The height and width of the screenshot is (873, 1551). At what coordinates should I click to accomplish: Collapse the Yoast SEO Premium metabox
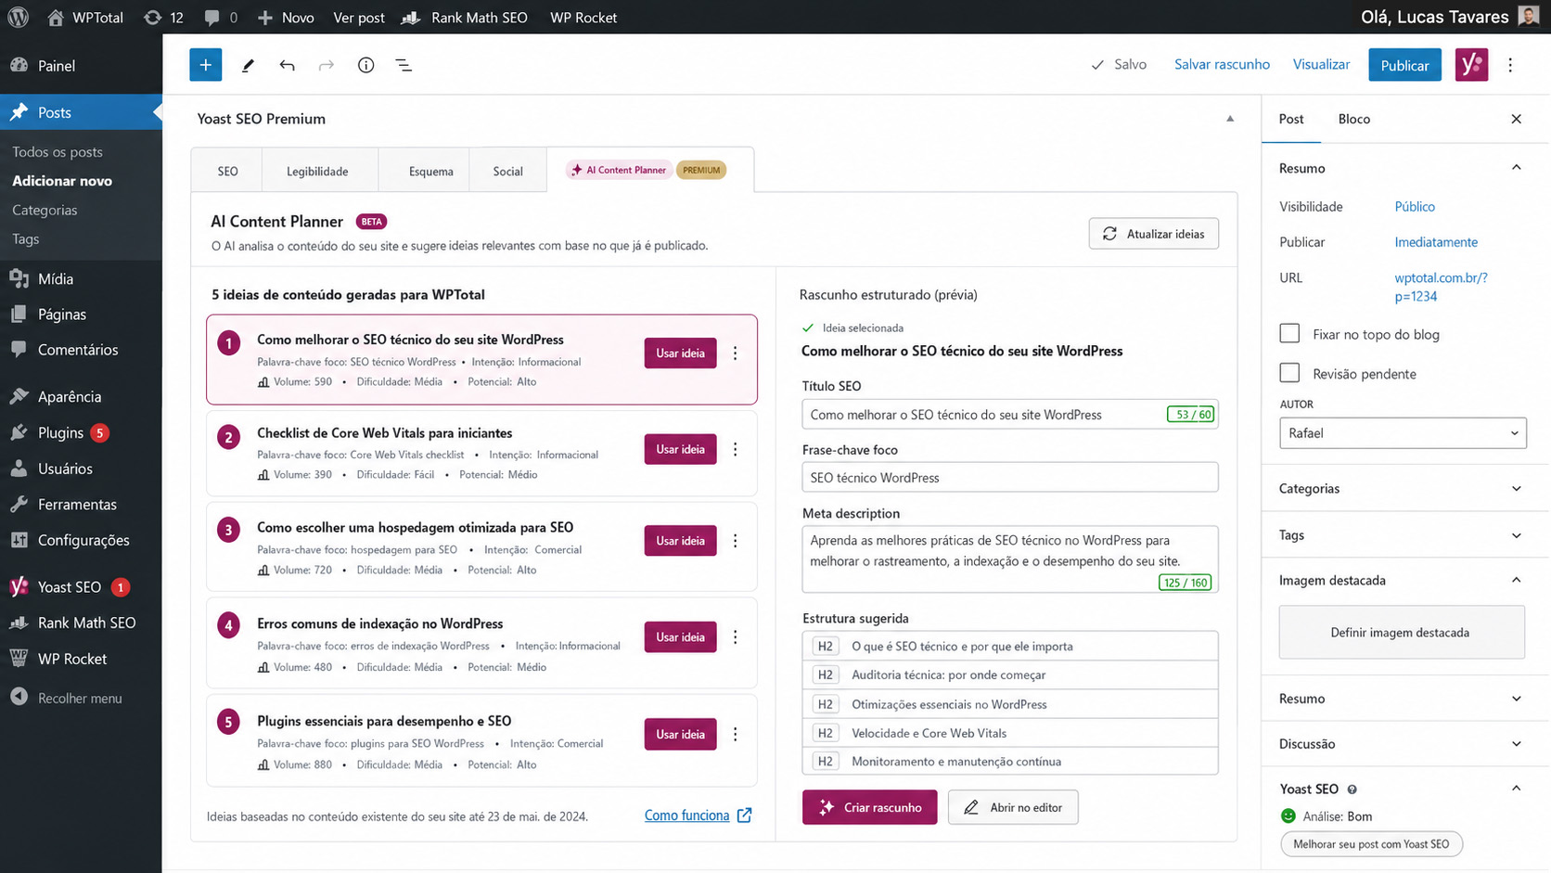click(1230, 119)
